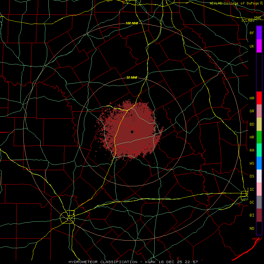
Task: Click the HHC product label
Action: tap(258, 18)
